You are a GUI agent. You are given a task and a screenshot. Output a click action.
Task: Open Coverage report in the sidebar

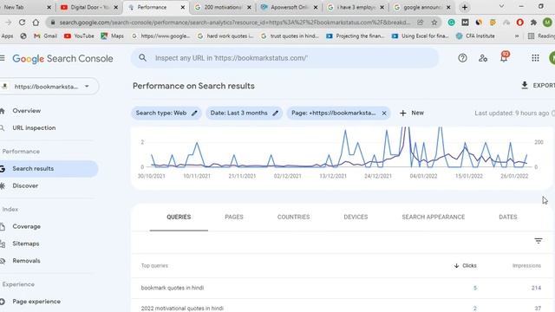[x=26, y=226]
